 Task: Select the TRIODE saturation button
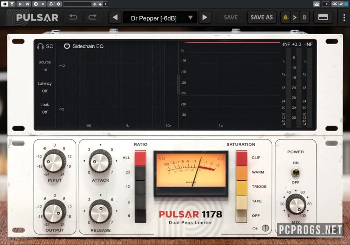click(241, 188)
